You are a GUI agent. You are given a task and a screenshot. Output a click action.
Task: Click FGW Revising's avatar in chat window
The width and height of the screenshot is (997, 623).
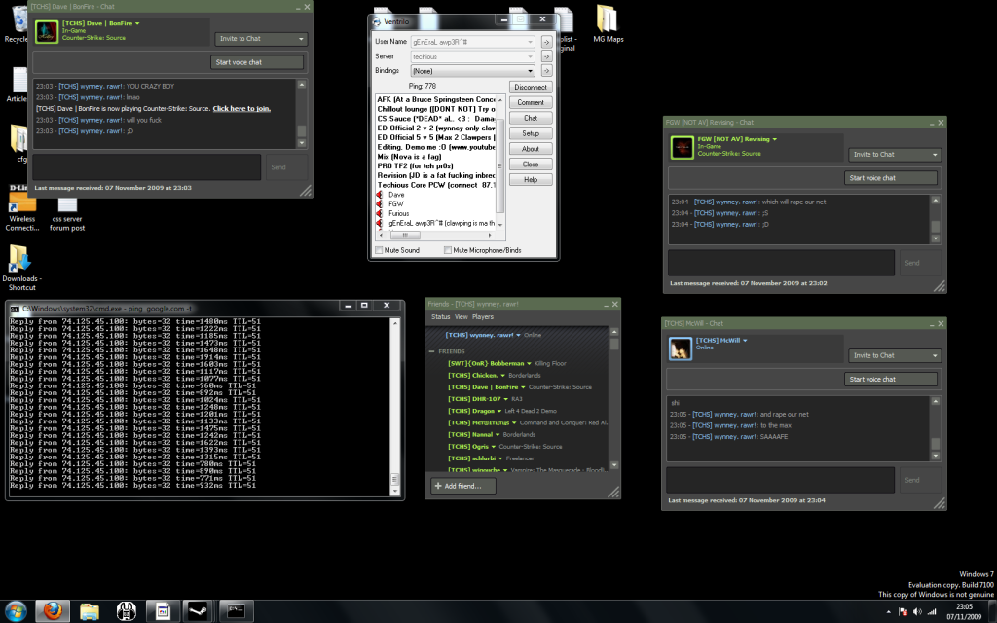(683, 148)
